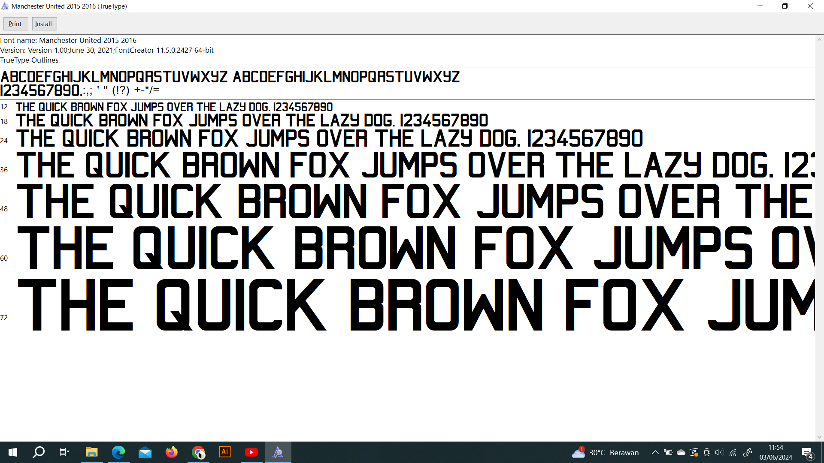
Task: Launch Firefox from the taskbar
Action: (x=172, y=452)
